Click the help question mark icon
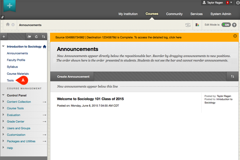This screenshot has height=160, width=240. 235,25
